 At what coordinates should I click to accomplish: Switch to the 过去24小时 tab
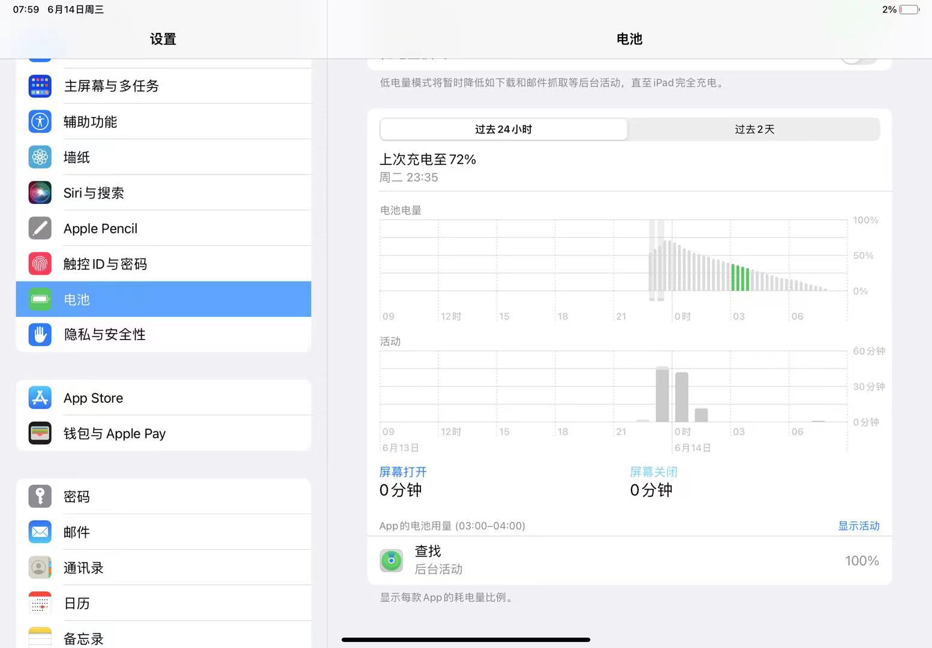tap(503, 130)
